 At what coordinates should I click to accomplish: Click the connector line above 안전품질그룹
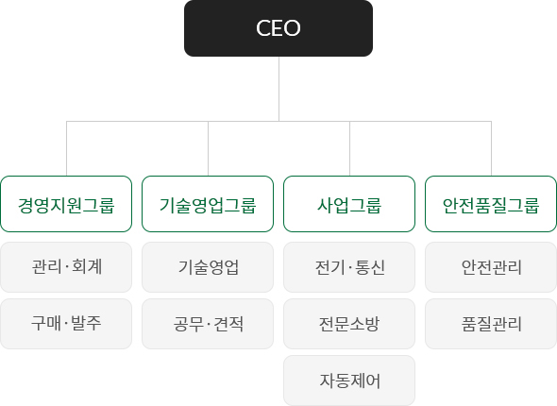coord(491,148)
